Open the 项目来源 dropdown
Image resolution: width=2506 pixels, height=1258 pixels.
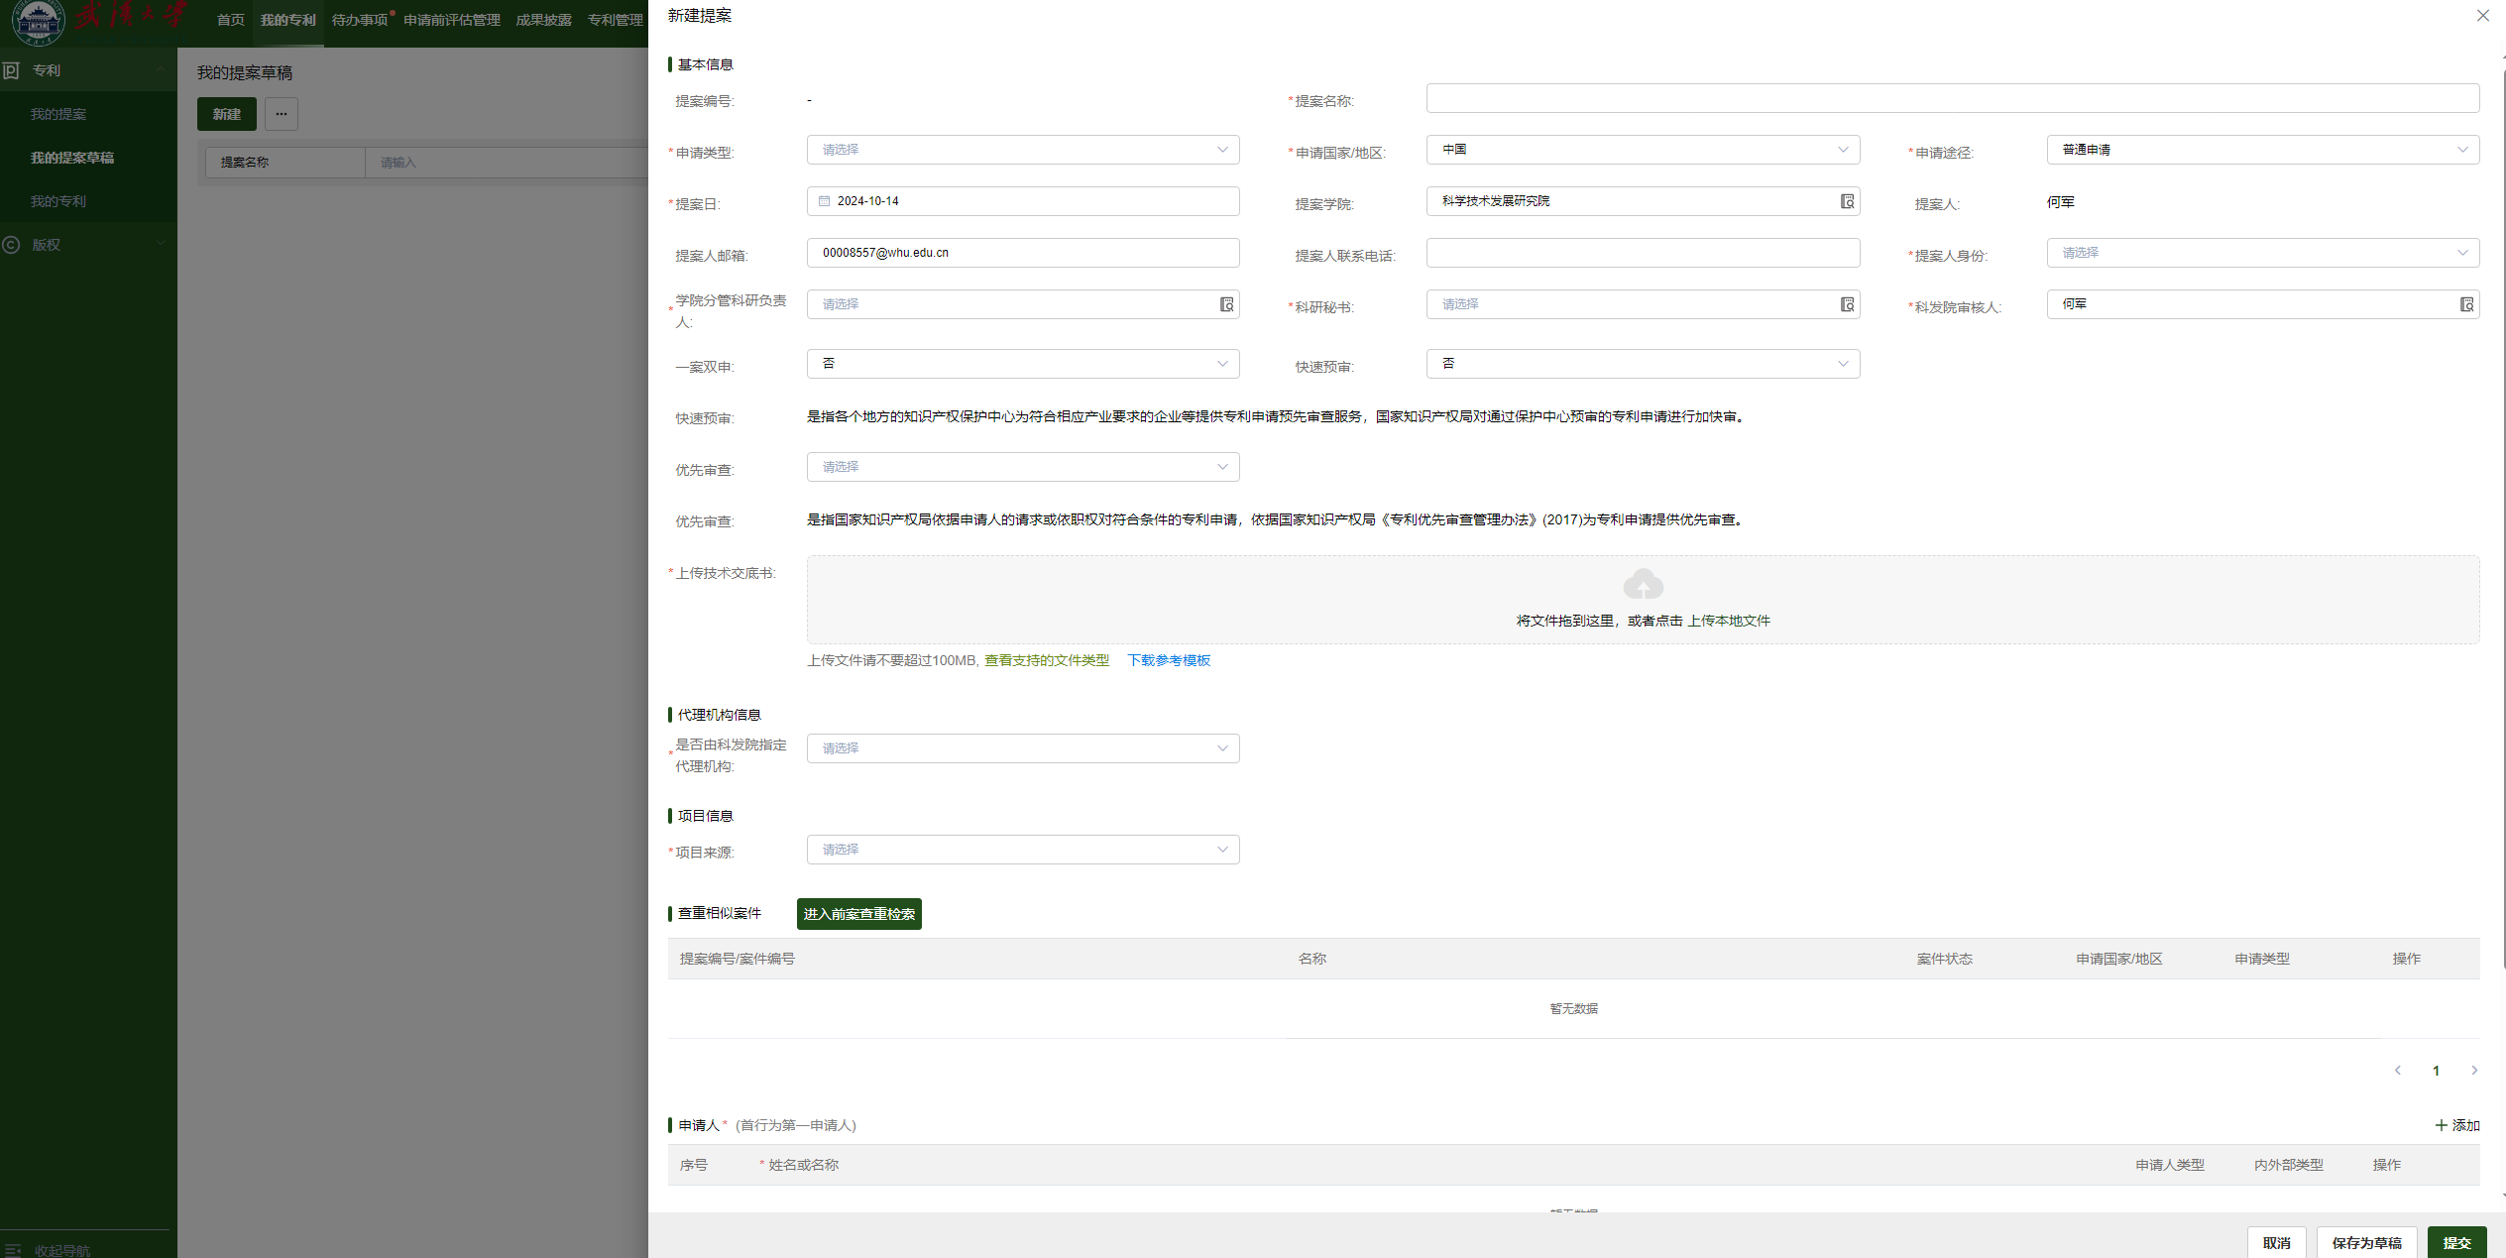[x=1023, y=850]
